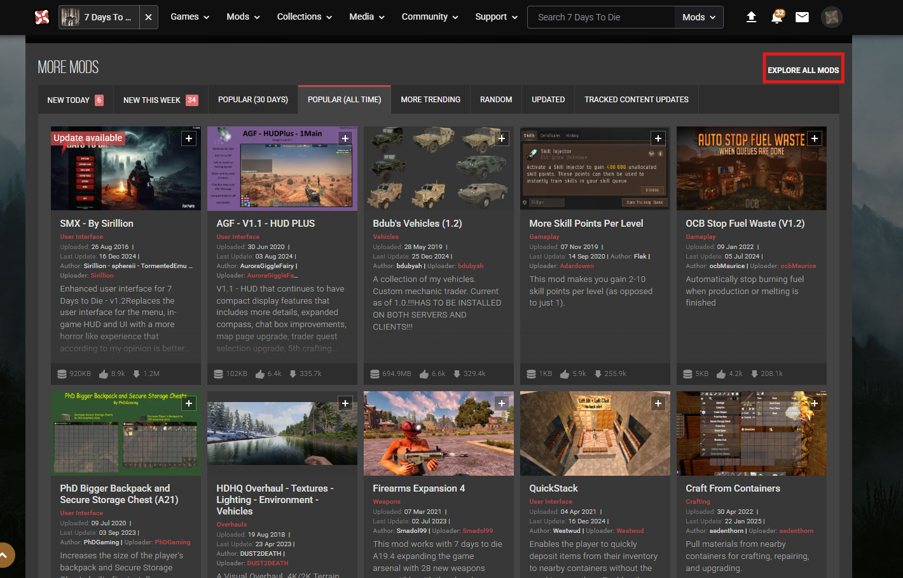Click the downloads icon on Bdub's Vehicles card
Screen dimensions: 903x578
coord(457,374)
